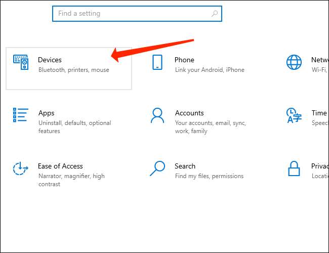Open the Search settings title
The width and height of the screenshot is (329, 253).
(185, 166)
